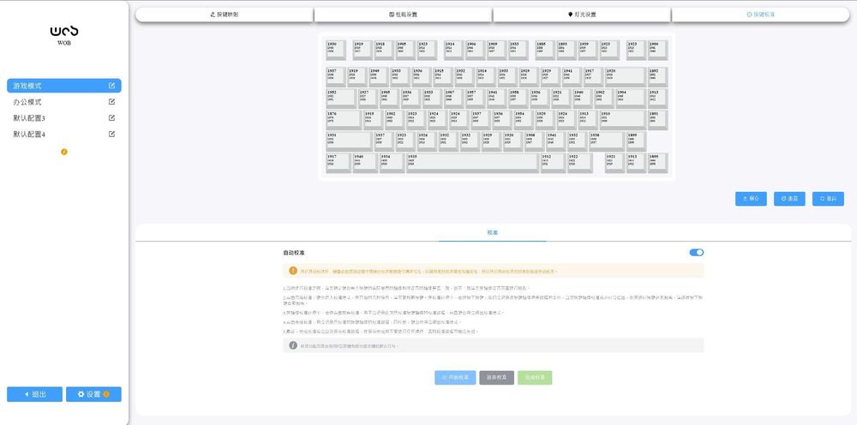
Task: Click edit icon next to 办公模式
Action: point(111,102)
